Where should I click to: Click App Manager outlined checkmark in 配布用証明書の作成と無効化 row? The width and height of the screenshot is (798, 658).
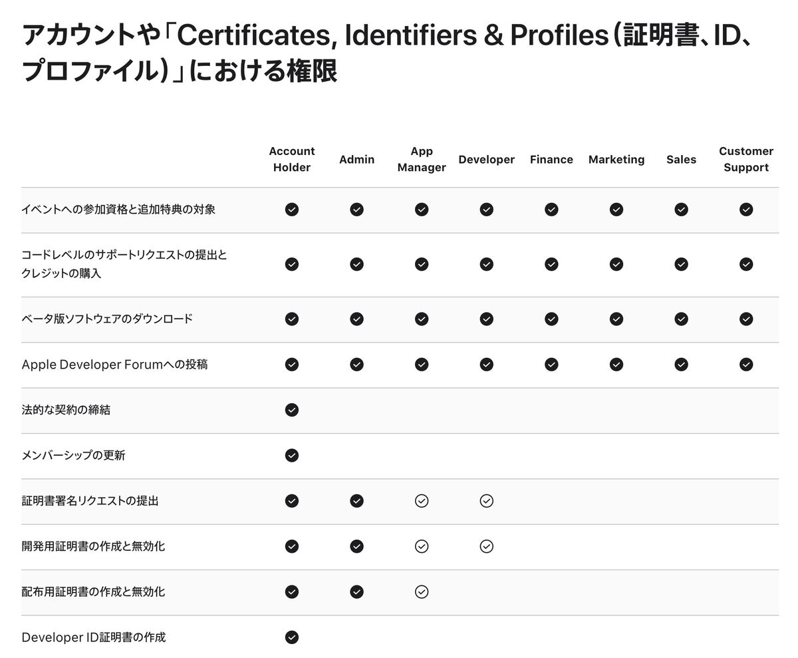pyautogui.click(x=422, y=591)
